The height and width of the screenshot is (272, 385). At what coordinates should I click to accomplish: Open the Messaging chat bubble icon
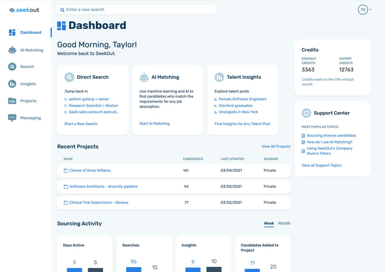(x=12, y=118)
